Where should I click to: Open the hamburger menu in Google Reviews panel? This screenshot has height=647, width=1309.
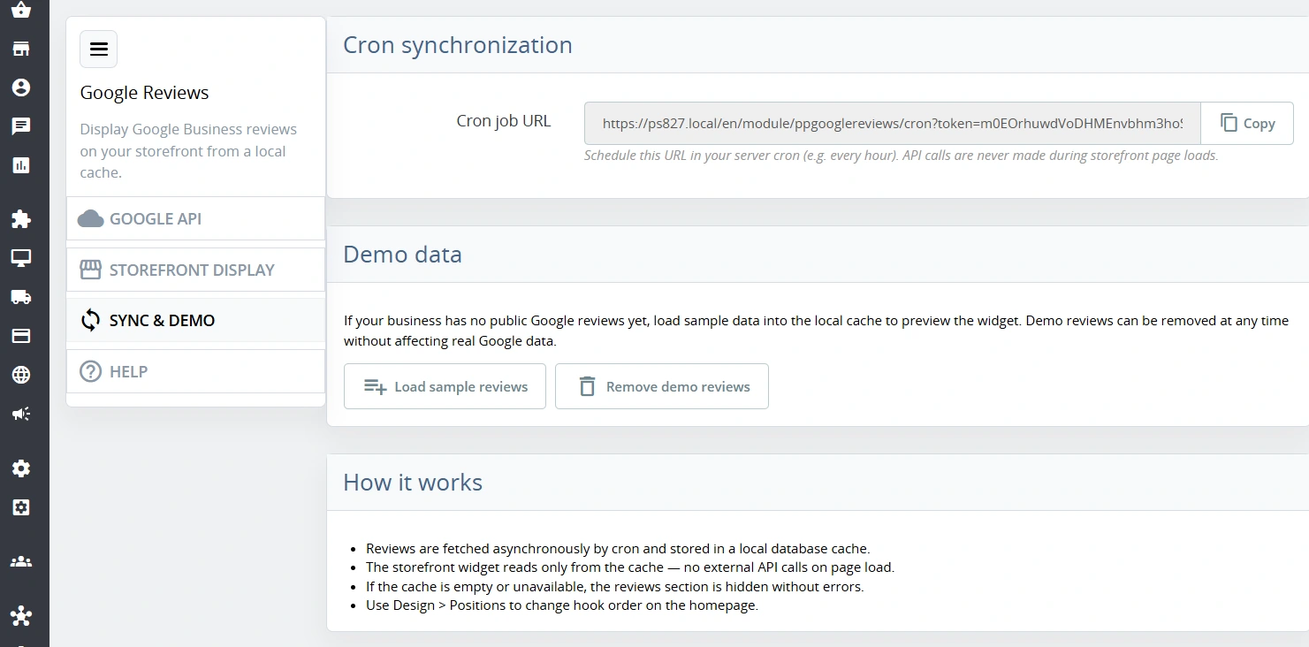coord(98,49)
